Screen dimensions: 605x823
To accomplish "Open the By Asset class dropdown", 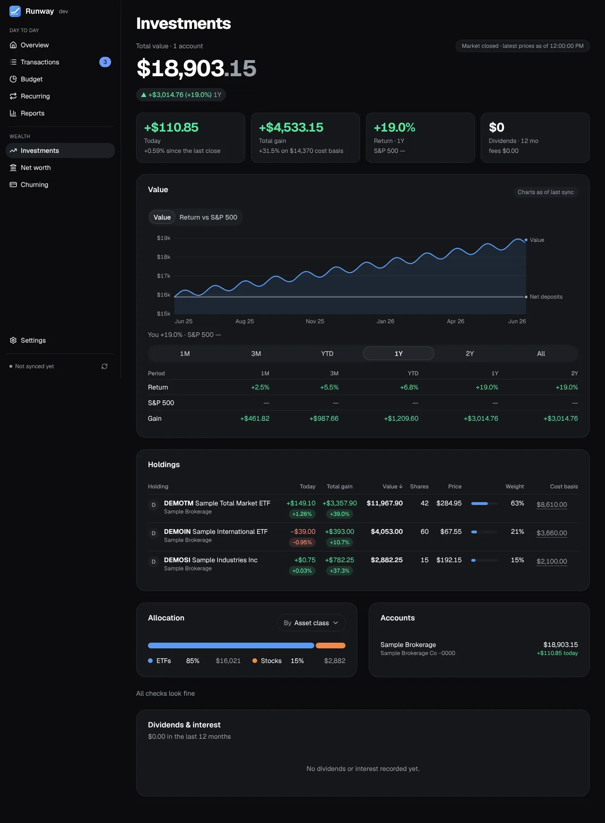I will (x=311, y=623).
